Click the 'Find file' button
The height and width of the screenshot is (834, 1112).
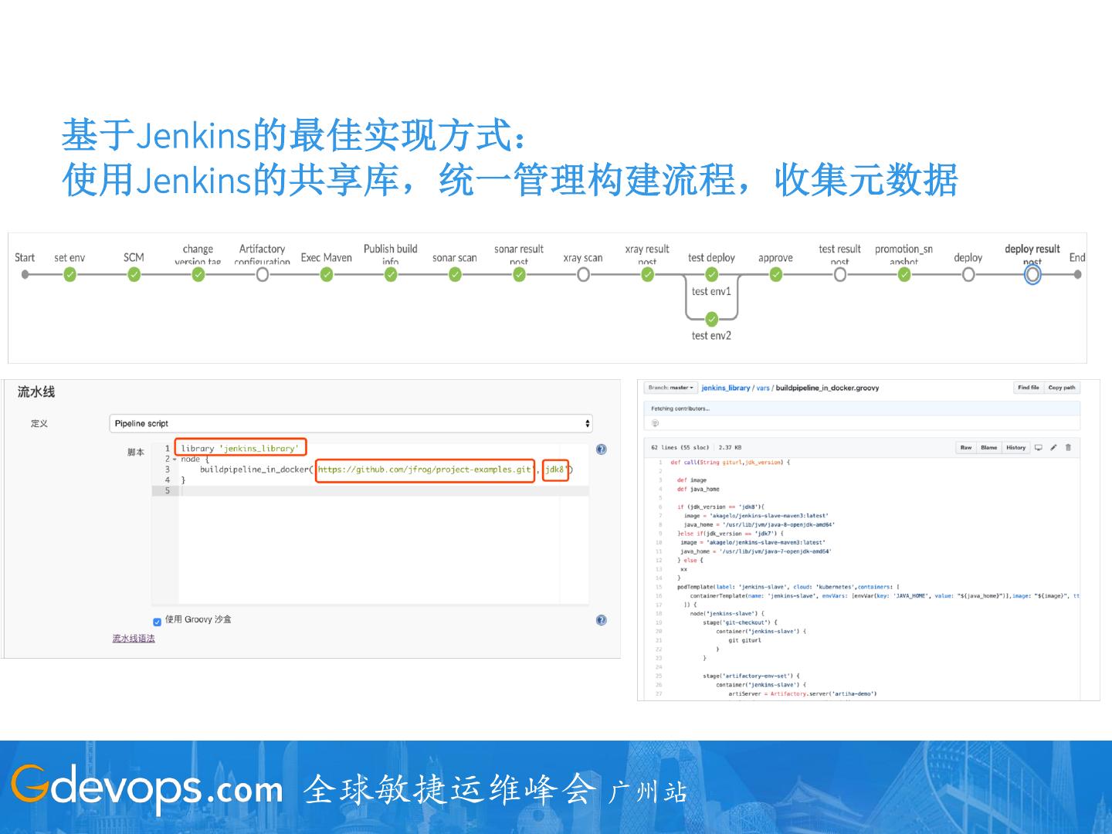(x=1029, y=388)
